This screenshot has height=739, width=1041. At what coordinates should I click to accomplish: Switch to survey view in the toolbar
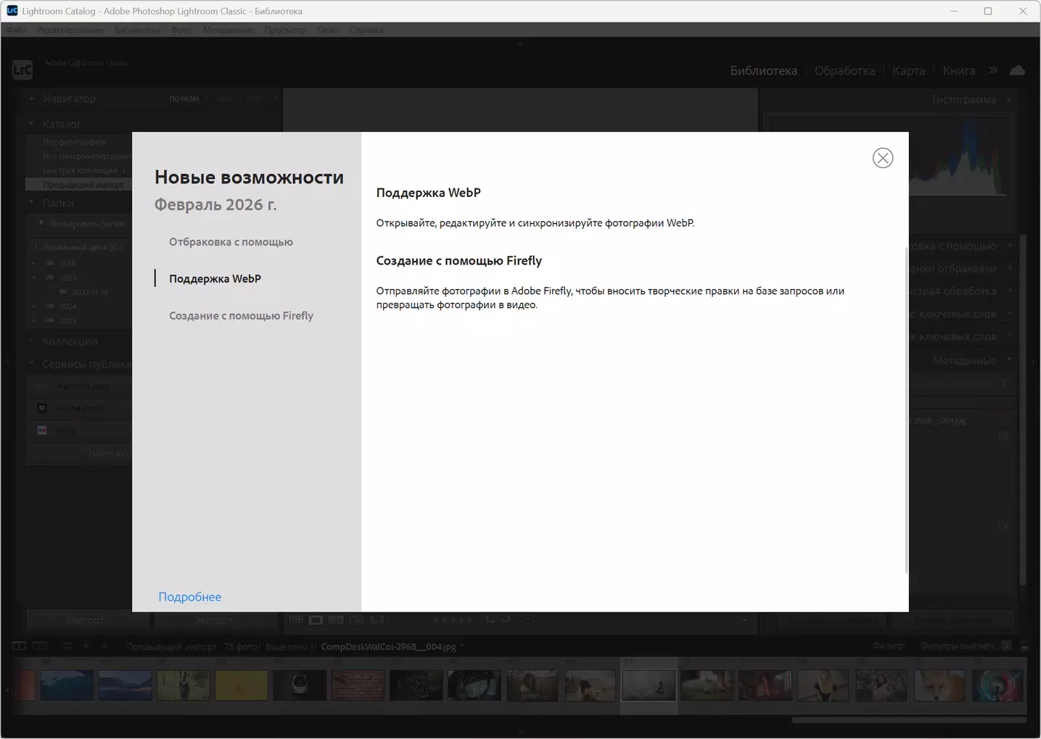356,620
